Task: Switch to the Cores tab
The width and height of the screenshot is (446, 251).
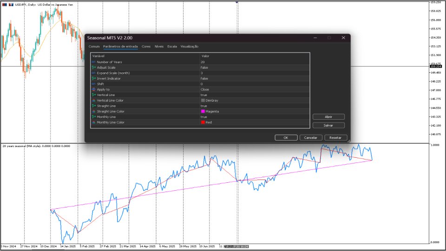Action: [146, 46]
